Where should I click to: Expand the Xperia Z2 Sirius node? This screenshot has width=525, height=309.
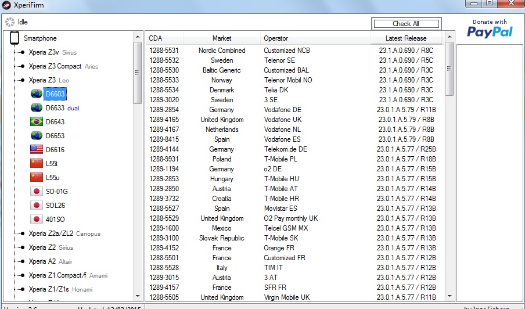tap(23, 247)
